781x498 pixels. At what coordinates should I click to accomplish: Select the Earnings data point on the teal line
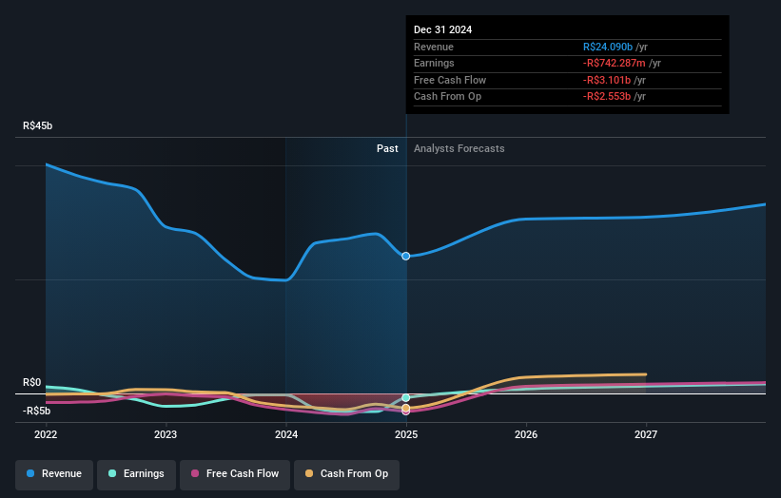click(406, 397)
